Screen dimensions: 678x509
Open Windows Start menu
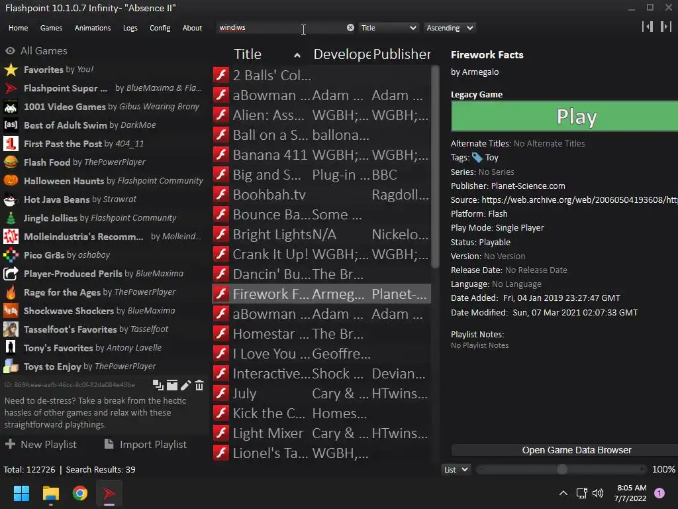tap(21, 493)
